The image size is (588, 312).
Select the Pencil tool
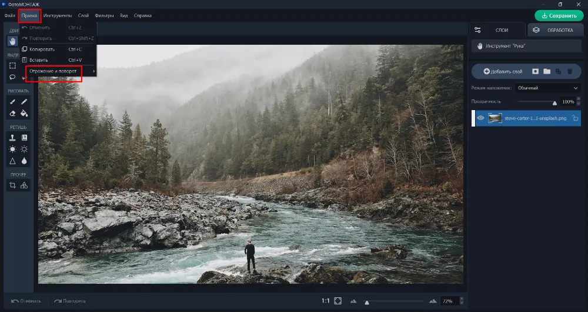click(x=24, y=102)
